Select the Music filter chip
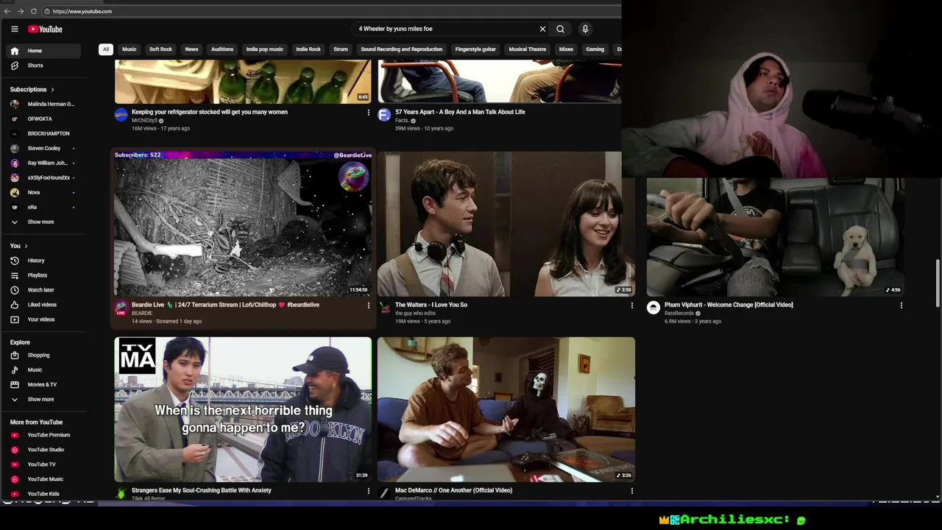The height and width of the screenshot is (530, 942). (130, 49)
